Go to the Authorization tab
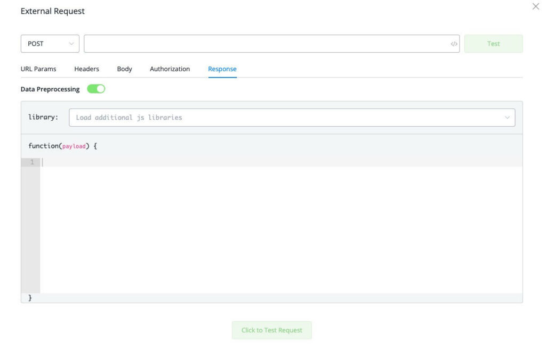Image resolution: width=546 pixels, height=350 pixels. point(170,69)
